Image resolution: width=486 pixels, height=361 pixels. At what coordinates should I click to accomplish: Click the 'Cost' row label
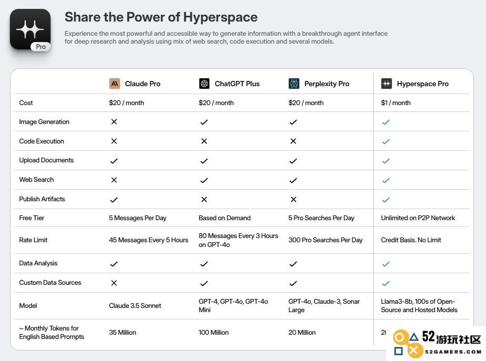pos(26,103)
